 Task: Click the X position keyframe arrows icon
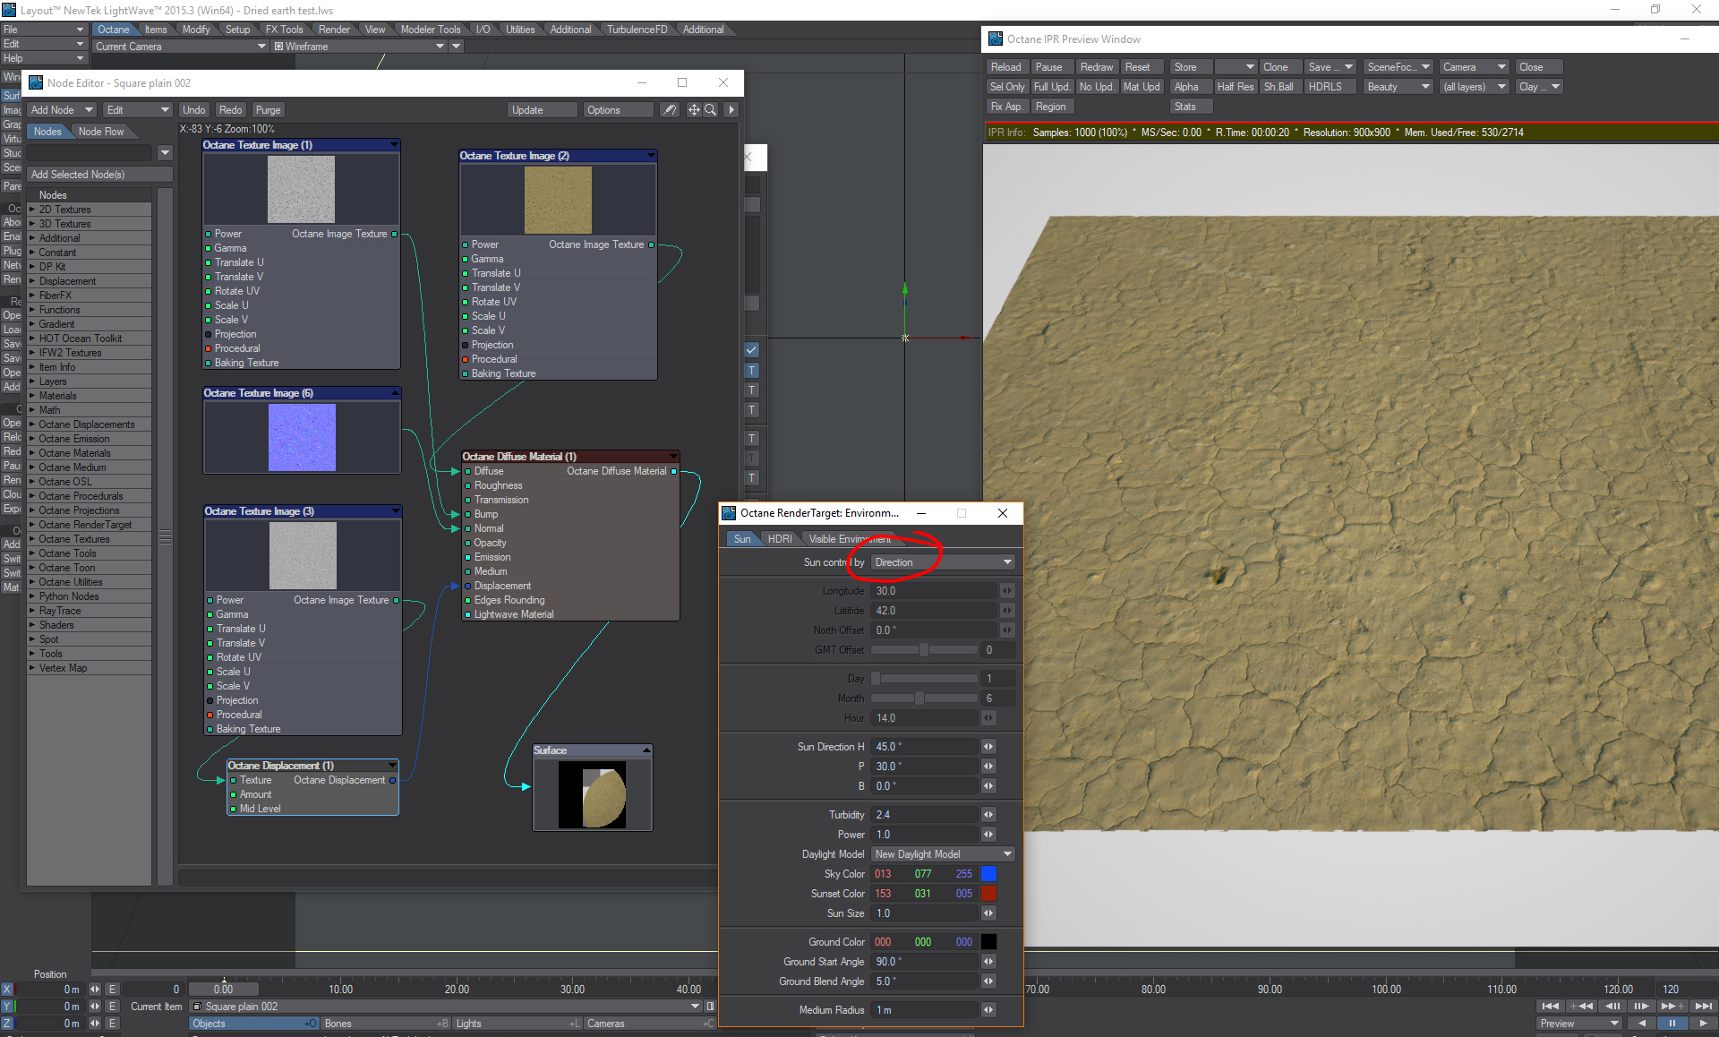pos(95,990)
